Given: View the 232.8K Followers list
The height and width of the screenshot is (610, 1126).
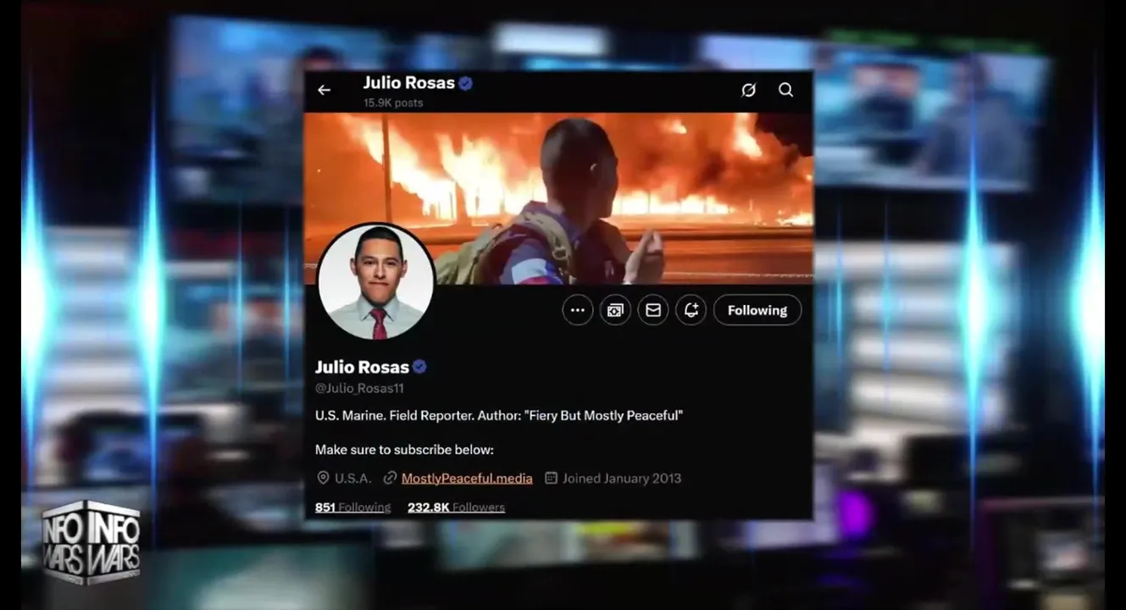Looking at the screenshot, I should tap(456, 507).
